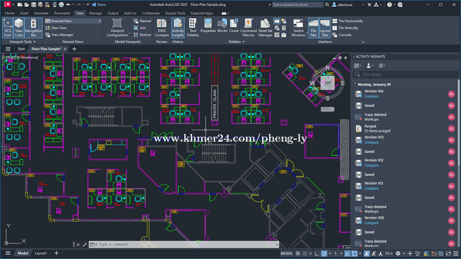Open status bar customization menu icon
Image resolution: width=461 pixels, height=259 pixels.
click(x=456, y=253)
